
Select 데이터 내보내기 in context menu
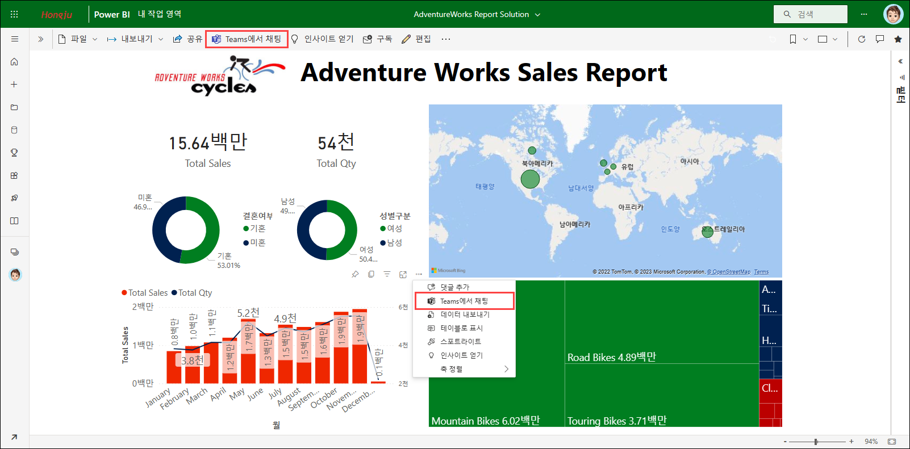(x=464, y=314)
